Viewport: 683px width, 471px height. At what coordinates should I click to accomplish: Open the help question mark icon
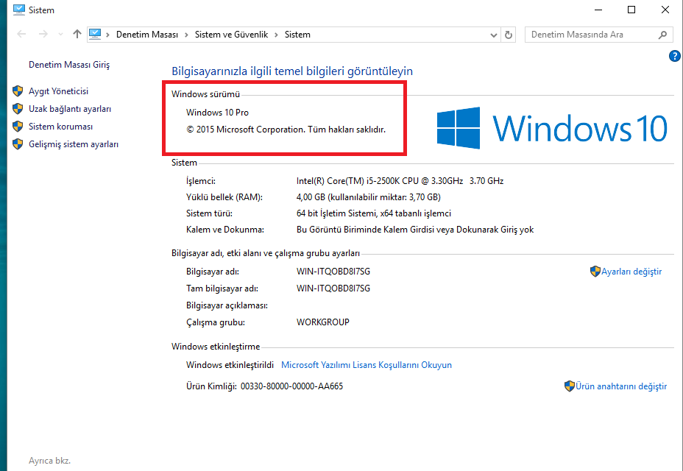tap(674, 56)
